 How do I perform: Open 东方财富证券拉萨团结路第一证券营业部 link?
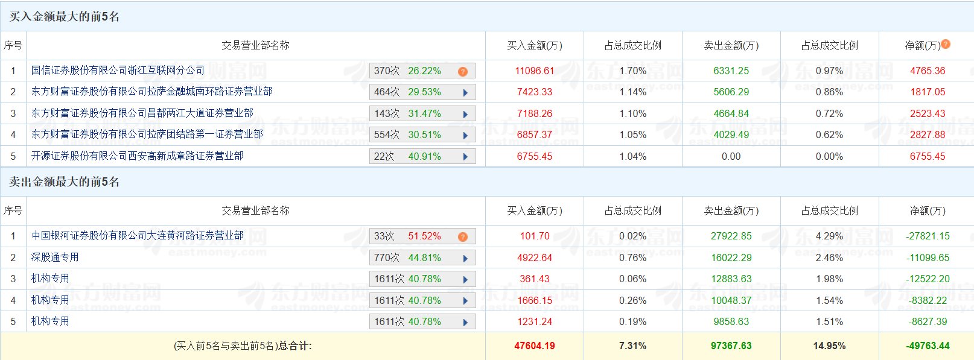click(x=147, y=134)
